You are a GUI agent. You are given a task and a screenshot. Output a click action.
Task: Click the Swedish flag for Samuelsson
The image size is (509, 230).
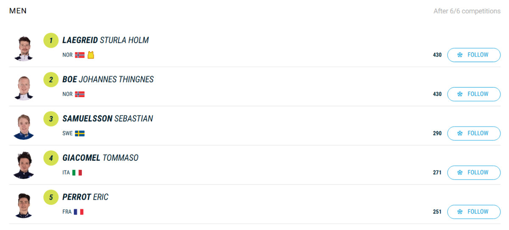click(80, 133)
